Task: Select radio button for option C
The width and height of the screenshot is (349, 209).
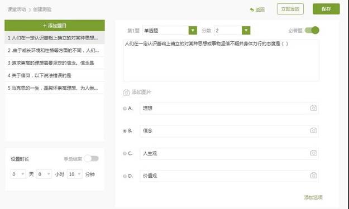Action: point(125,153)
